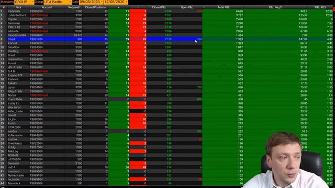Click Closed Positions value 68 in Coyote row

coord(106,19)
